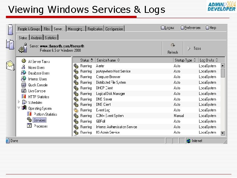Screen dimensions: 237x178
Task: Select the Internet Authentication Service row name
Action: point(117,127)
